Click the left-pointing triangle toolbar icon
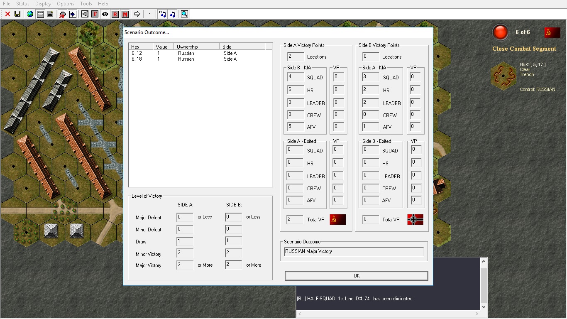The width and height of the screenshot is (567, 319). coord(85,14)
